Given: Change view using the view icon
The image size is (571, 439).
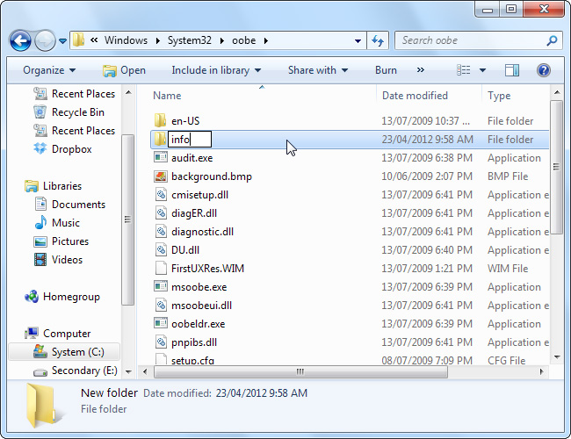Looking at the screenshot, I should point(463,70).
